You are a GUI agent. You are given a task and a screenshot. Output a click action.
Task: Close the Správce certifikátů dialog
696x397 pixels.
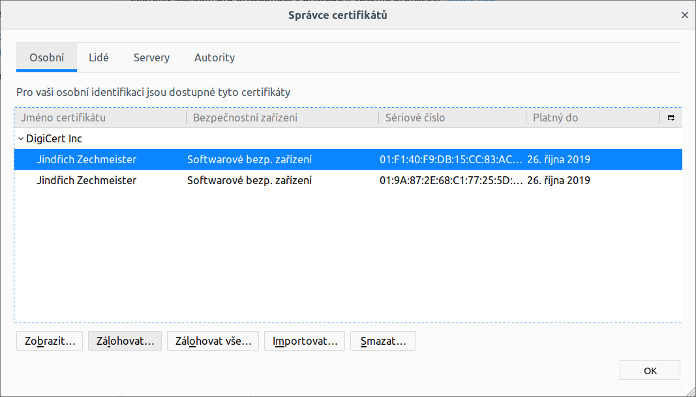tap(684, 15)
